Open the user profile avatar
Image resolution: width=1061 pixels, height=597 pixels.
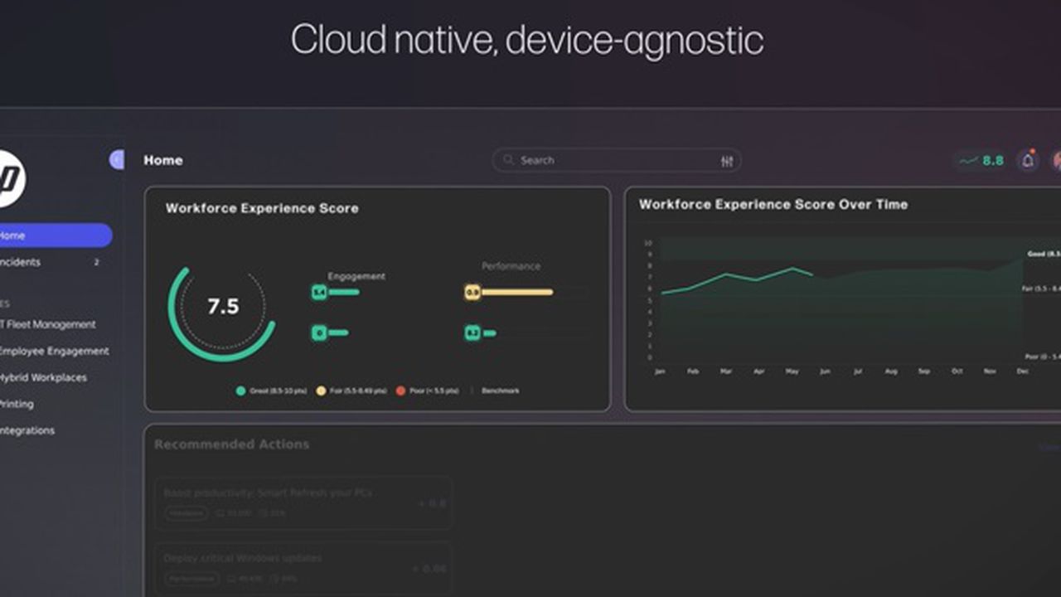tap(1056, 161)
